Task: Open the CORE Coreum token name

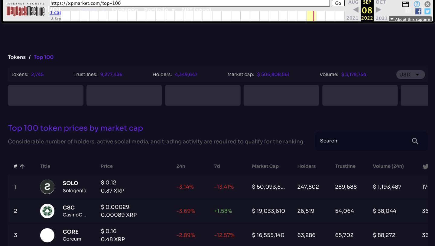Action: (x=72, y=235)
